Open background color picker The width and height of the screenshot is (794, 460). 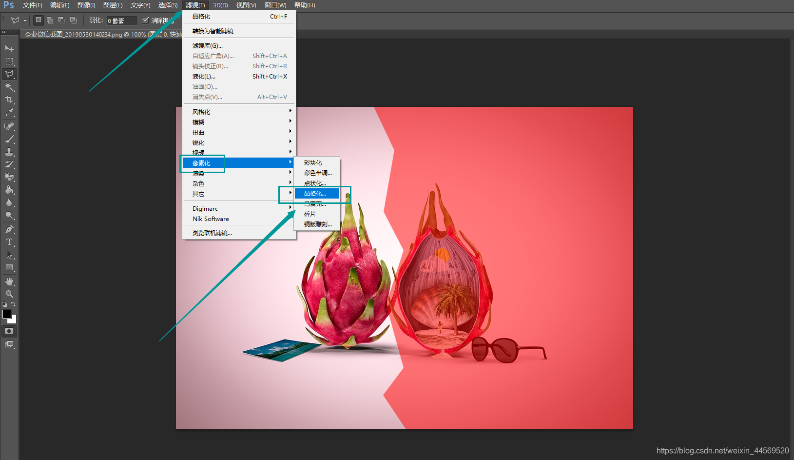pyautogui.click(x=14, y=321)
